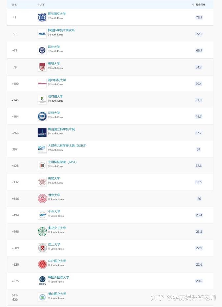The height and width of the screenshot is (307, 222).
Task: Open the 大邱庆北科学技术院 (DGIST) link
Action: tap(67, 146)
